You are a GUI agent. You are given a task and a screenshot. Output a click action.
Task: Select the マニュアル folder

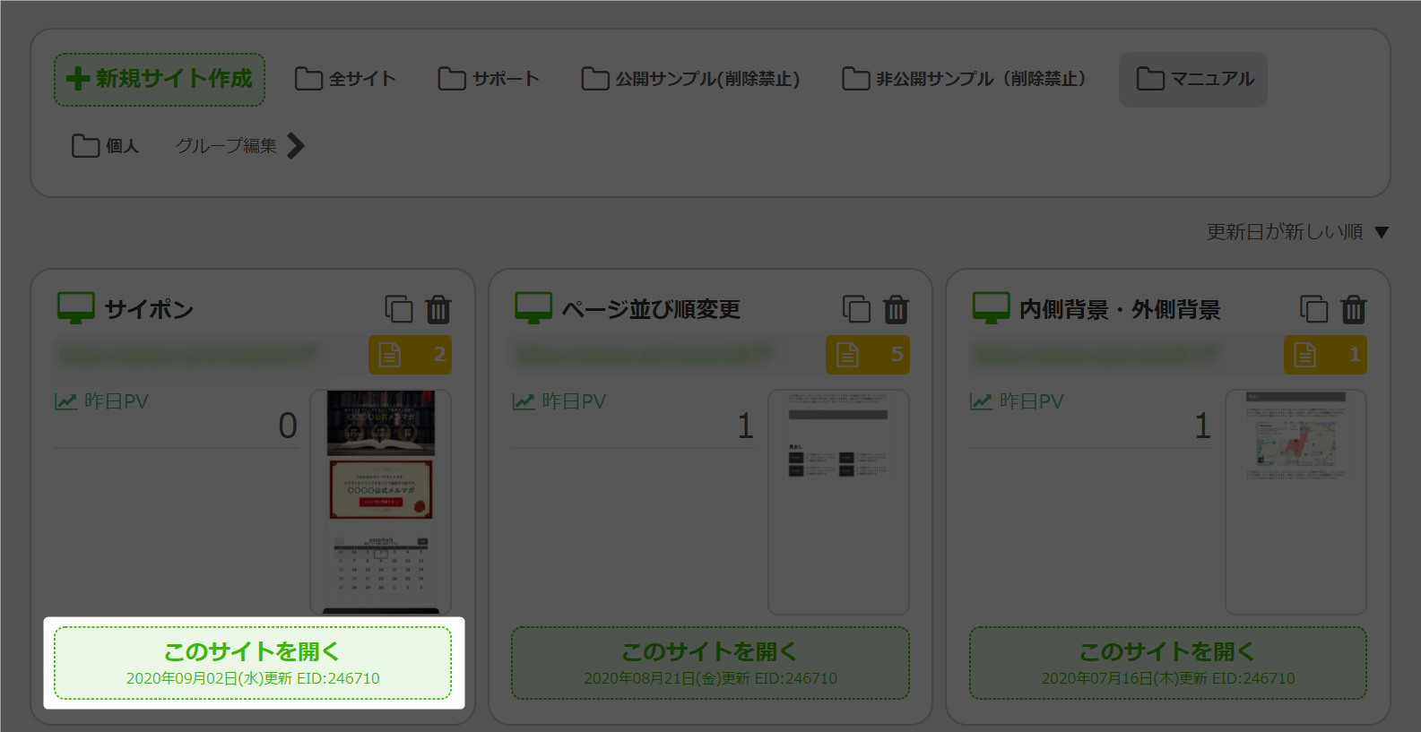tap(1193, 80)
